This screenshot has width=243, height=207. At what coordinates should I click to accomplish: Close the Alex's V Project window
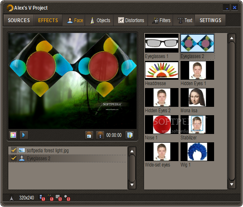235,8
